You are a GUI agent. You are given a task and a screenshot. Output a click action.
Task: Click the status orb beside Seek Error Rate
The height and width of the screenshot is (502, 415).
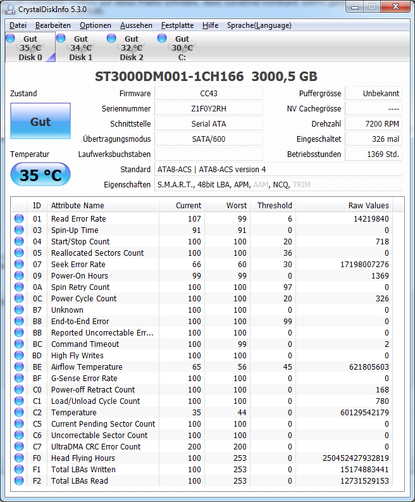tap(19, 264)
